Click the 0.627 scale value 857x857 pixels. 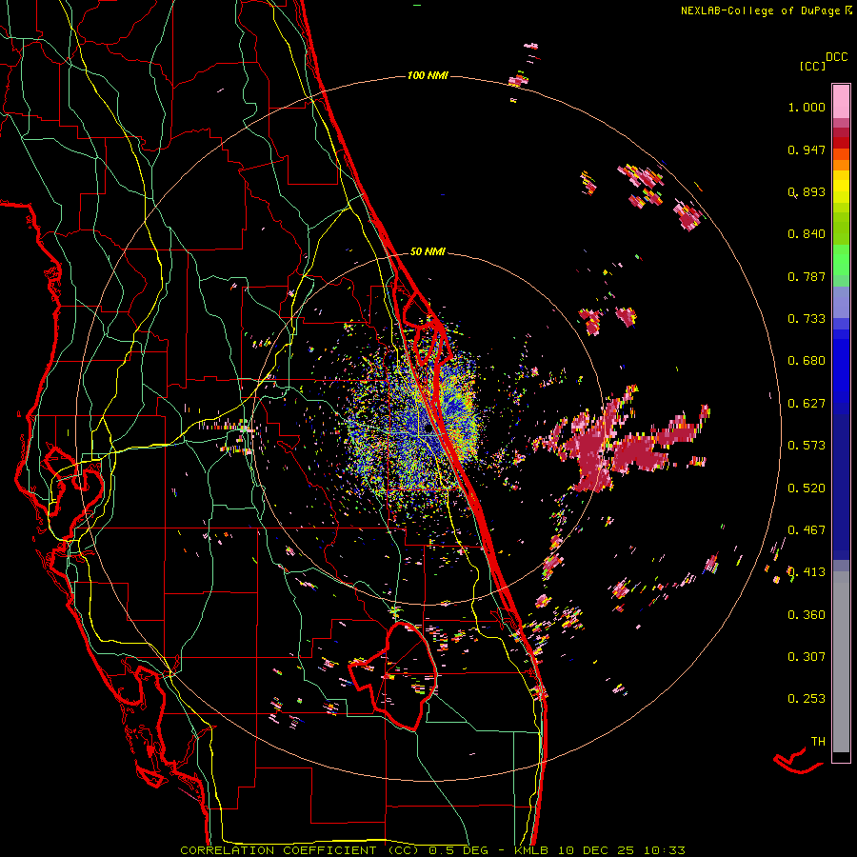pos(807,404)
